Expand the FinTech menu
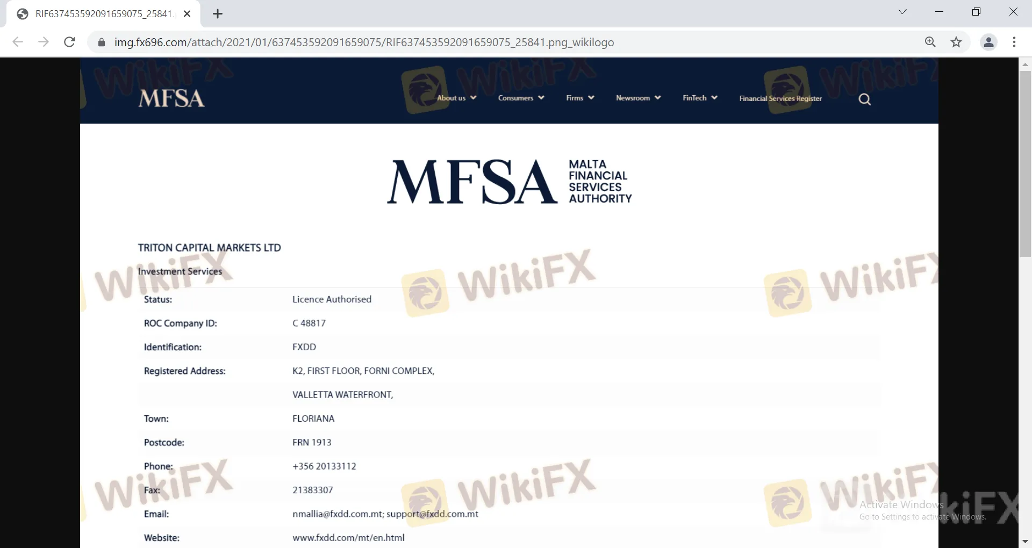The height and width of the screenshot is (548, 1032). (700, 98)
